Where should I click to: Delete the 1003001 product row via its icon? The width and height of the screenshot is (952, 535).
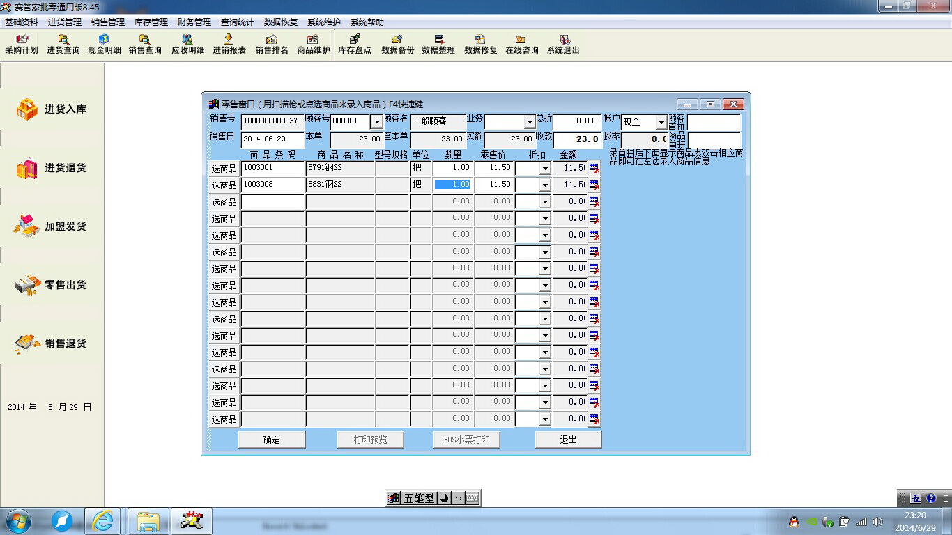pyautogui.click(x=594, y=169)
